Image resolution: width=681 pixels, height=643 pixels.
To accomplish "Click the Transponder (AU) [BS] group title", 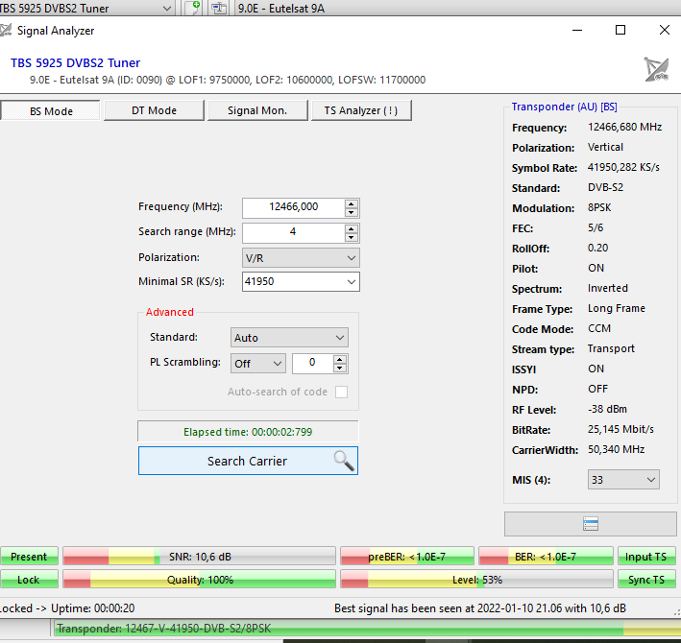I will [x=564, y=107].
